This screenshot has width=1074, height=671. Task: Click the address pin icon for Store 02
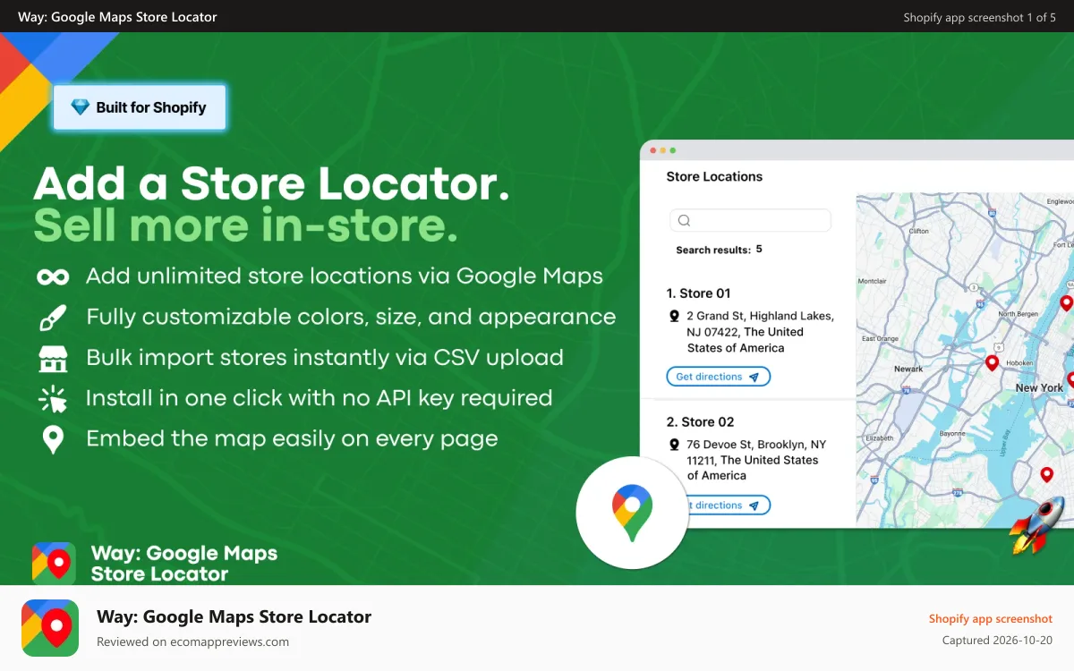[x=675, y=445]
